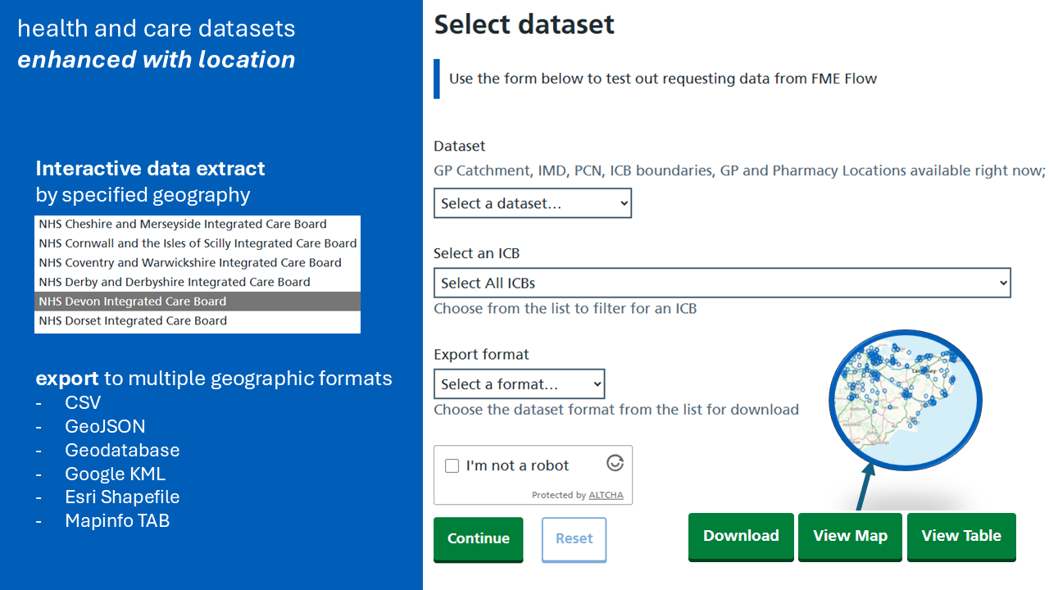Viewport: 1049px width, 590px height.
Task: Select NHS Derby and Derbyshire Integrated Care Board
Action: [x=198, y=282]
